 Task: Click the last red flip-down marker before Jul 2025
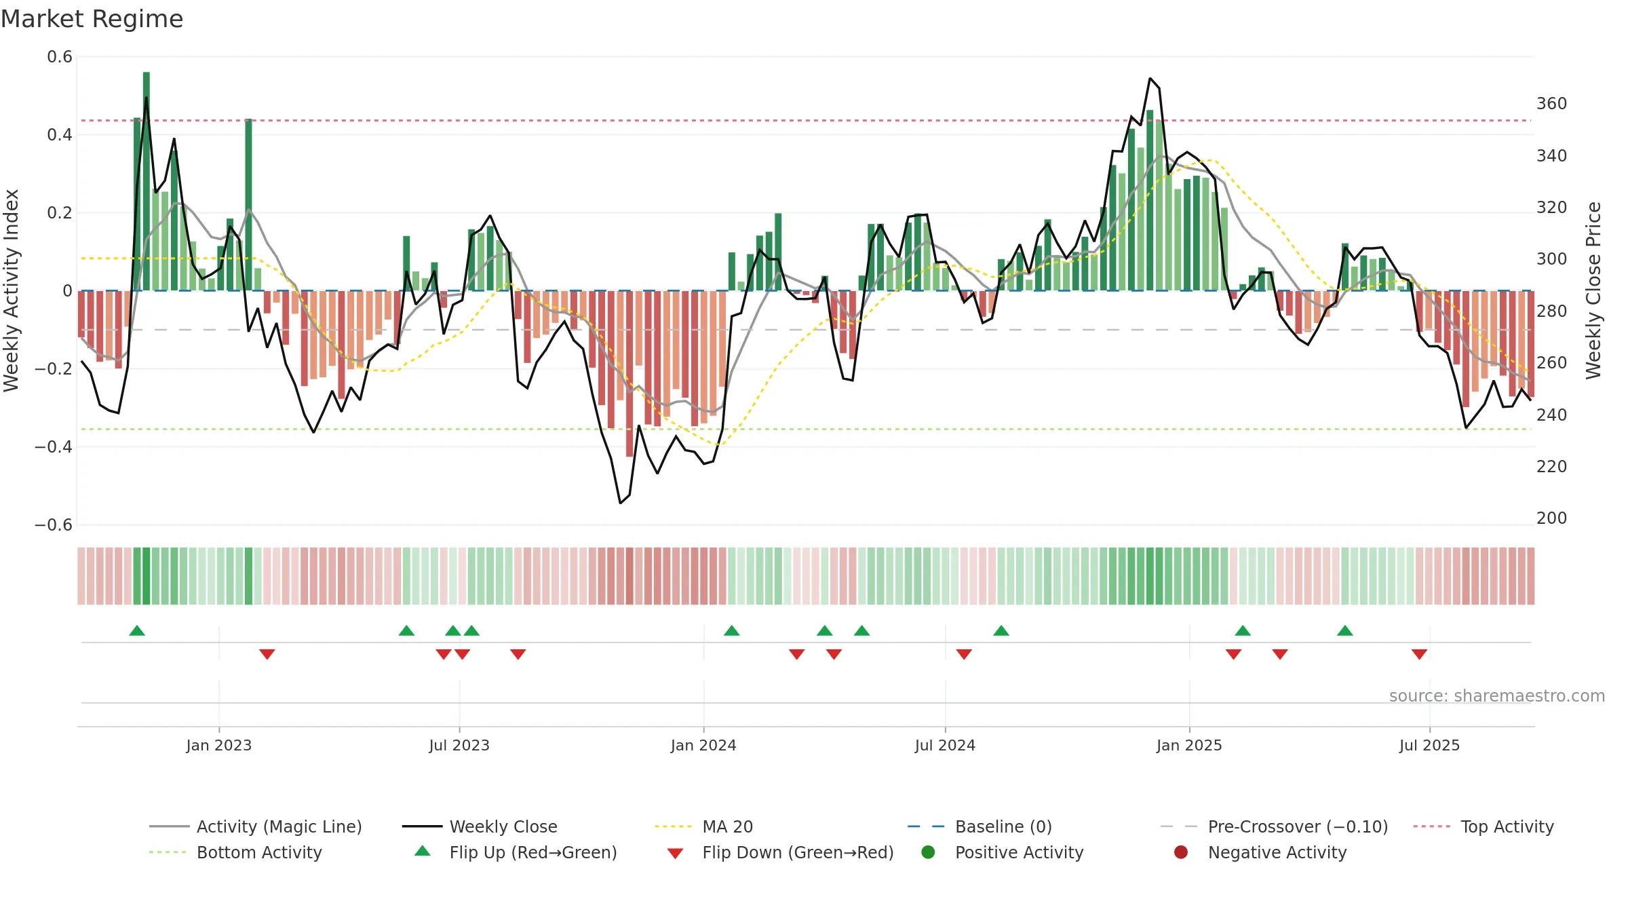tap(1419, 654)
